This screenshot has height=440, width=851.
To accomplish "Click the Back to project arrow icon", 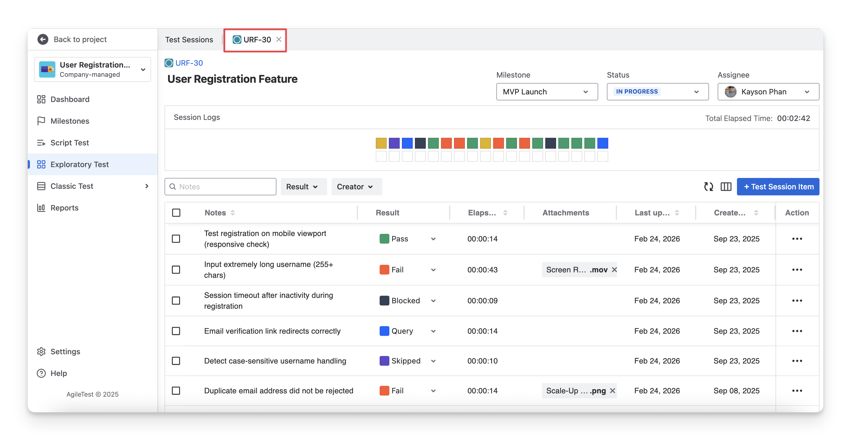I will click(x=43, y=39).
